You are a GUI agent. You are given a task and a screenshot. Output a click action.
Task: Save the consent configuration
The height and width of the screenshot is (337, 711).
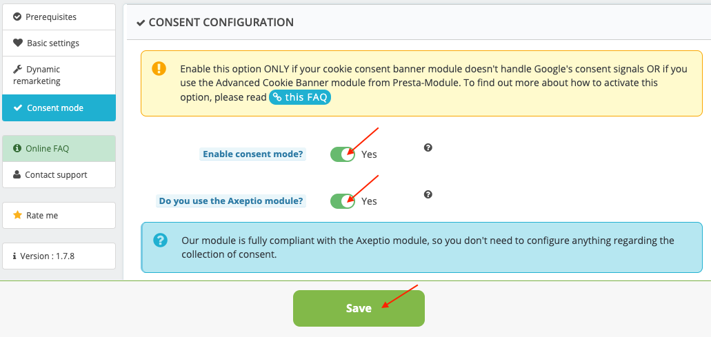click(x=359, y=308)
